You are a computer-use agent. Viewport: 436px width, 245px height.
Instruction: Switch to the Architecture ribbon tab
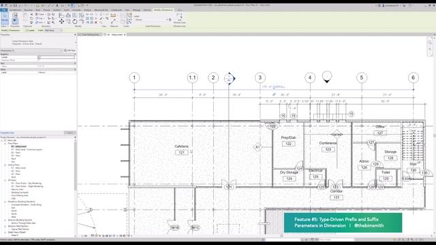click(15, 10)
